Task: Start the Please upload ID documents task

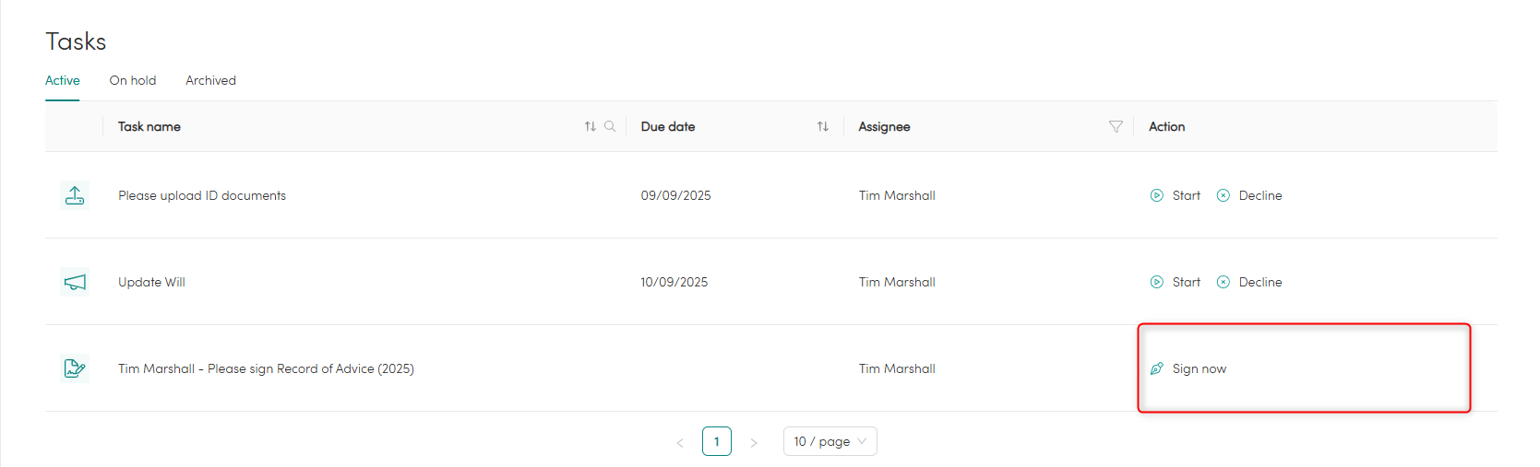Action: click(1176, 195)
